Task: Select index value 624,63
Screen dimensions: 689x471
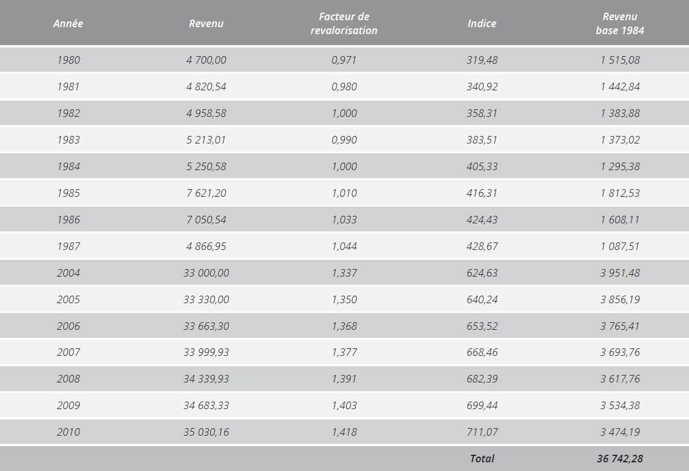Action: (482, 273)
